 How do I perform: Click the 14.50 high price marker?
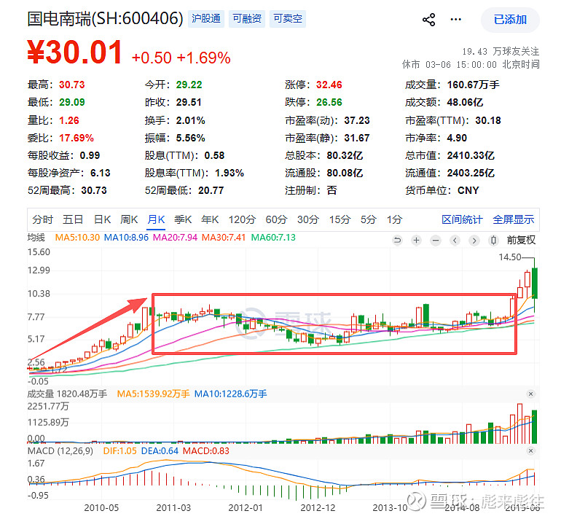tap(510, 257)
